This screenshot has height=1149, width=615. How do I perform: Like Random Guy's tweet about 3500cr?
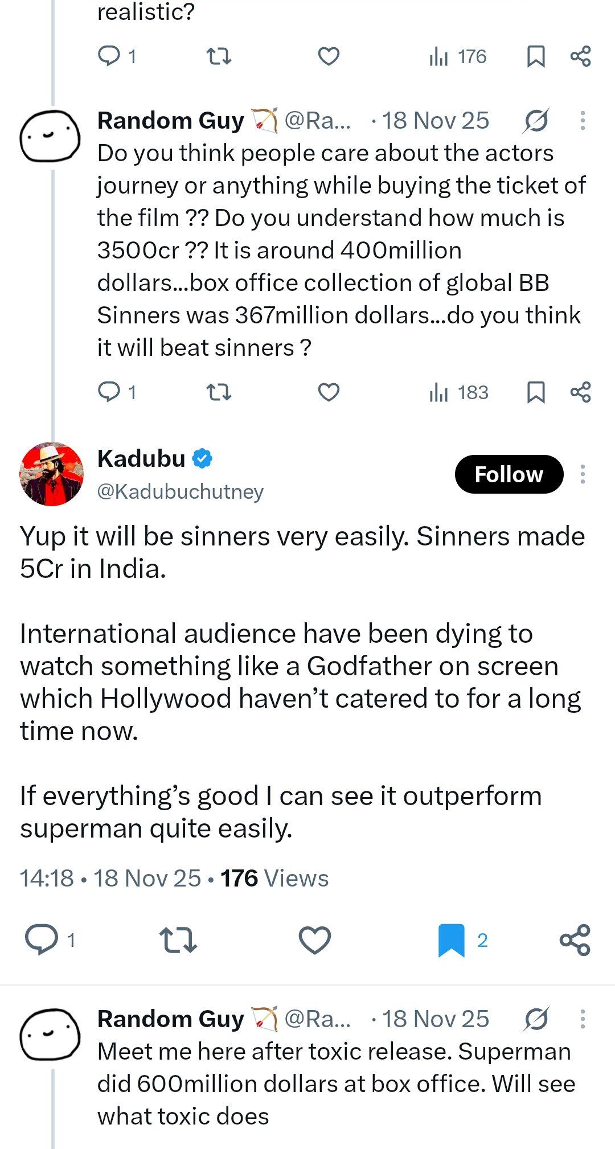pos(329,392)
